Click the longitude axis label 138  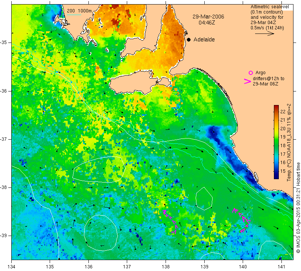166,266
